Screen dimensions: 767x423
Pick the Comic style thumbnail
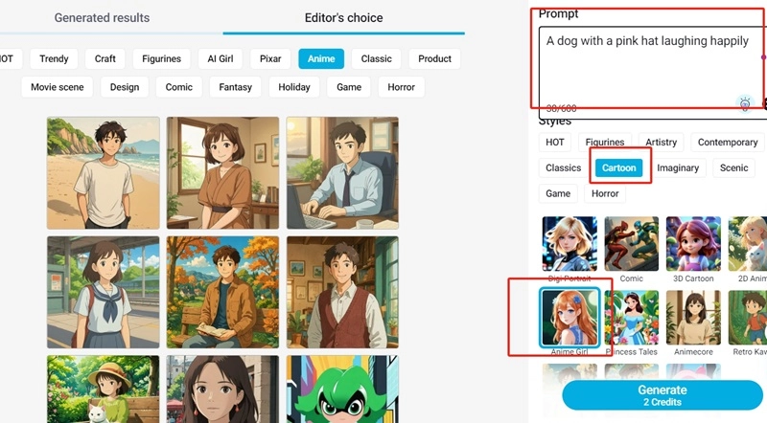pos(632,244)
